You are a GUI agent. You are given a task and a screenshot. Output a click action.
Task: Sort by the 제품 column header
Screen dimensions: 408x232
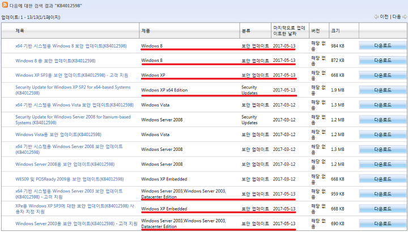[146, 31]
